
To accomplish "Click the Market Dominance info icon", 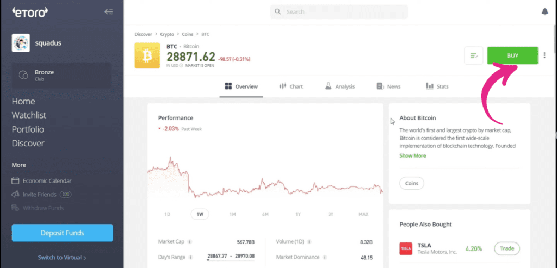I will coord(324,257).
